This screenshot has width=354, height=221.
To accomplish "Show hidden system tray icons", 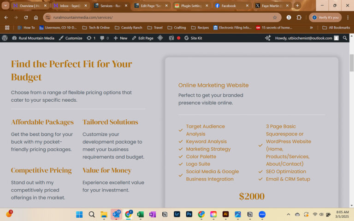I will [288, 215].
